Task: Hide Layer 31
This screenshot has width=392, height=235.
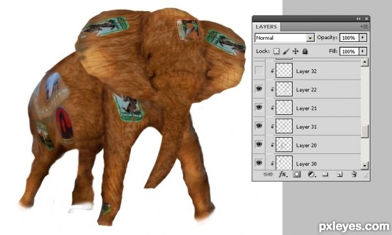Action: (x=259, y=125)
